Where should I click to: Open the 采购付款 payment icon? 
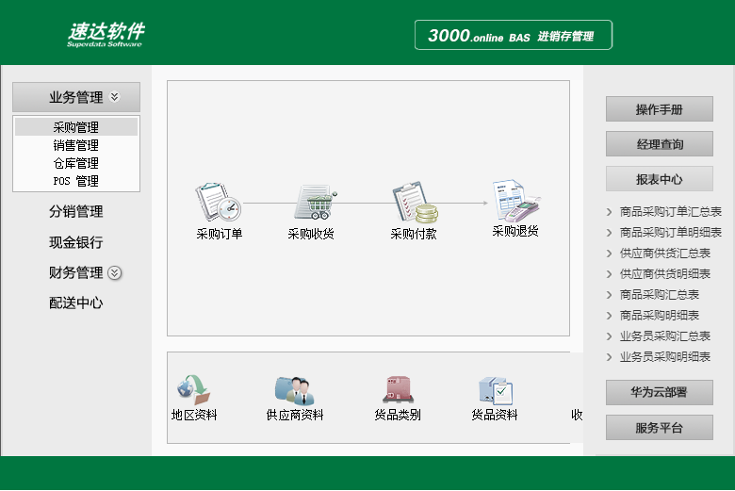point(414,202)
